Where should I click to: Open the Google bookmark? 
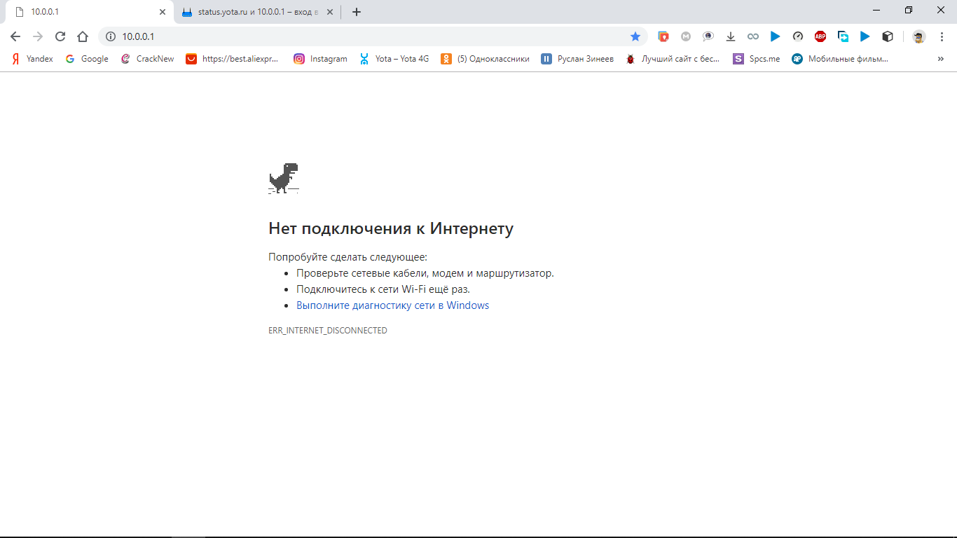(x=87, y=59)
